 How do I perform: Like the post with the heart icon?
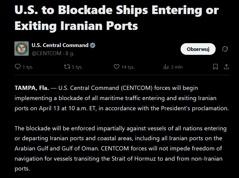tap(117, 67)
